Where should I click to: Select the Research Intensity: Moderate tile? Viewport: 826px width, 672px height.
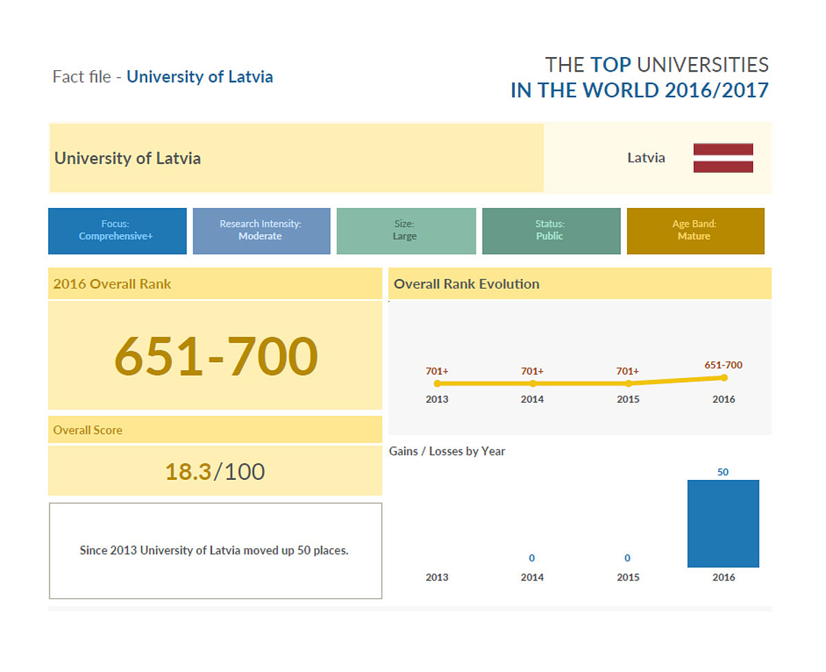(262, 231)
